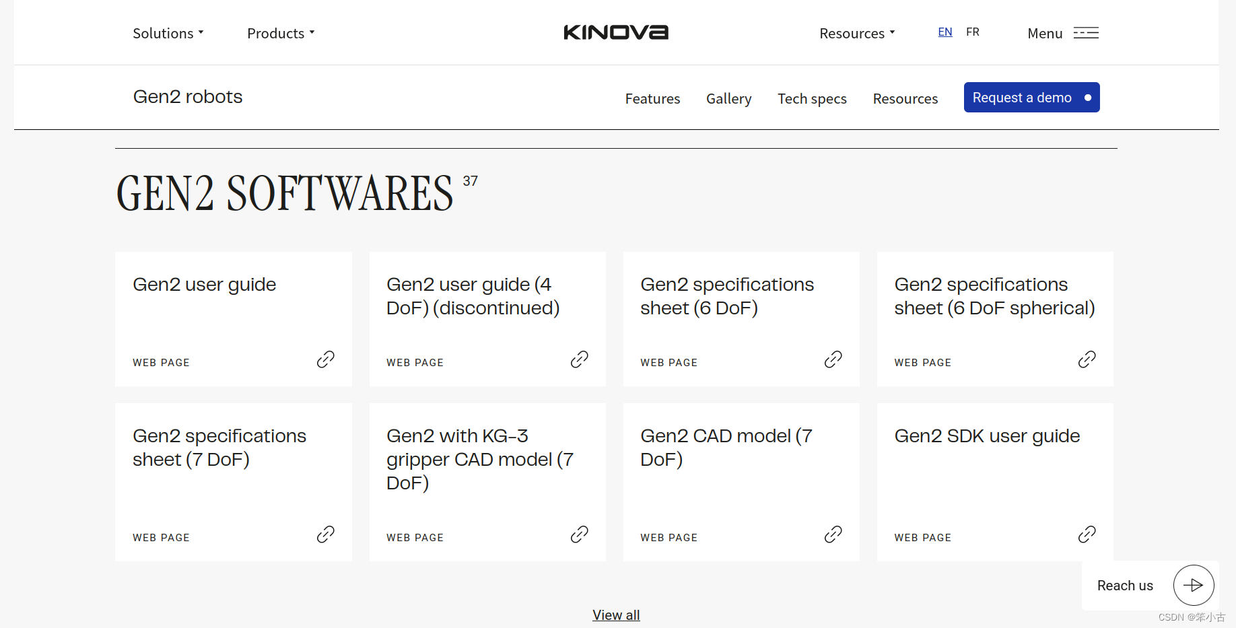Open link icon for Gen2 user guide (4 DoF)
Image resolution: width=1236 pixels, height=628 pixels.
pyautogui.click(x=580, y=359)
